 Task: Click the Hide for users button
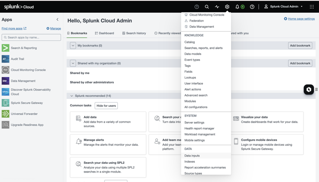click(x=106, y=106)
